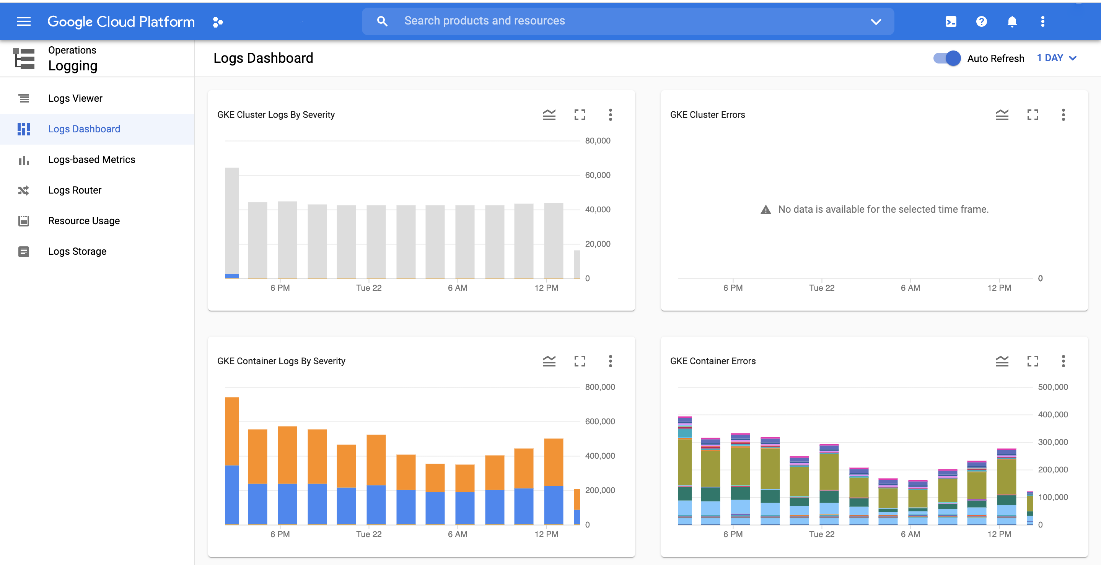This screenshot has height=565, width=1101.
Task: Click the tallest orange bar in Container Logs chart
Action: (x=232, y=431)
